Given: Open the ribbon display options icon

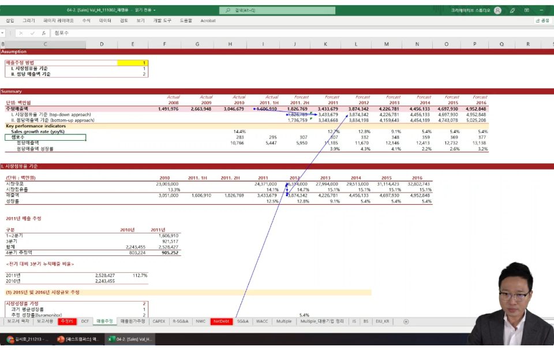Looking at the screenshot, I should point(527,10).
